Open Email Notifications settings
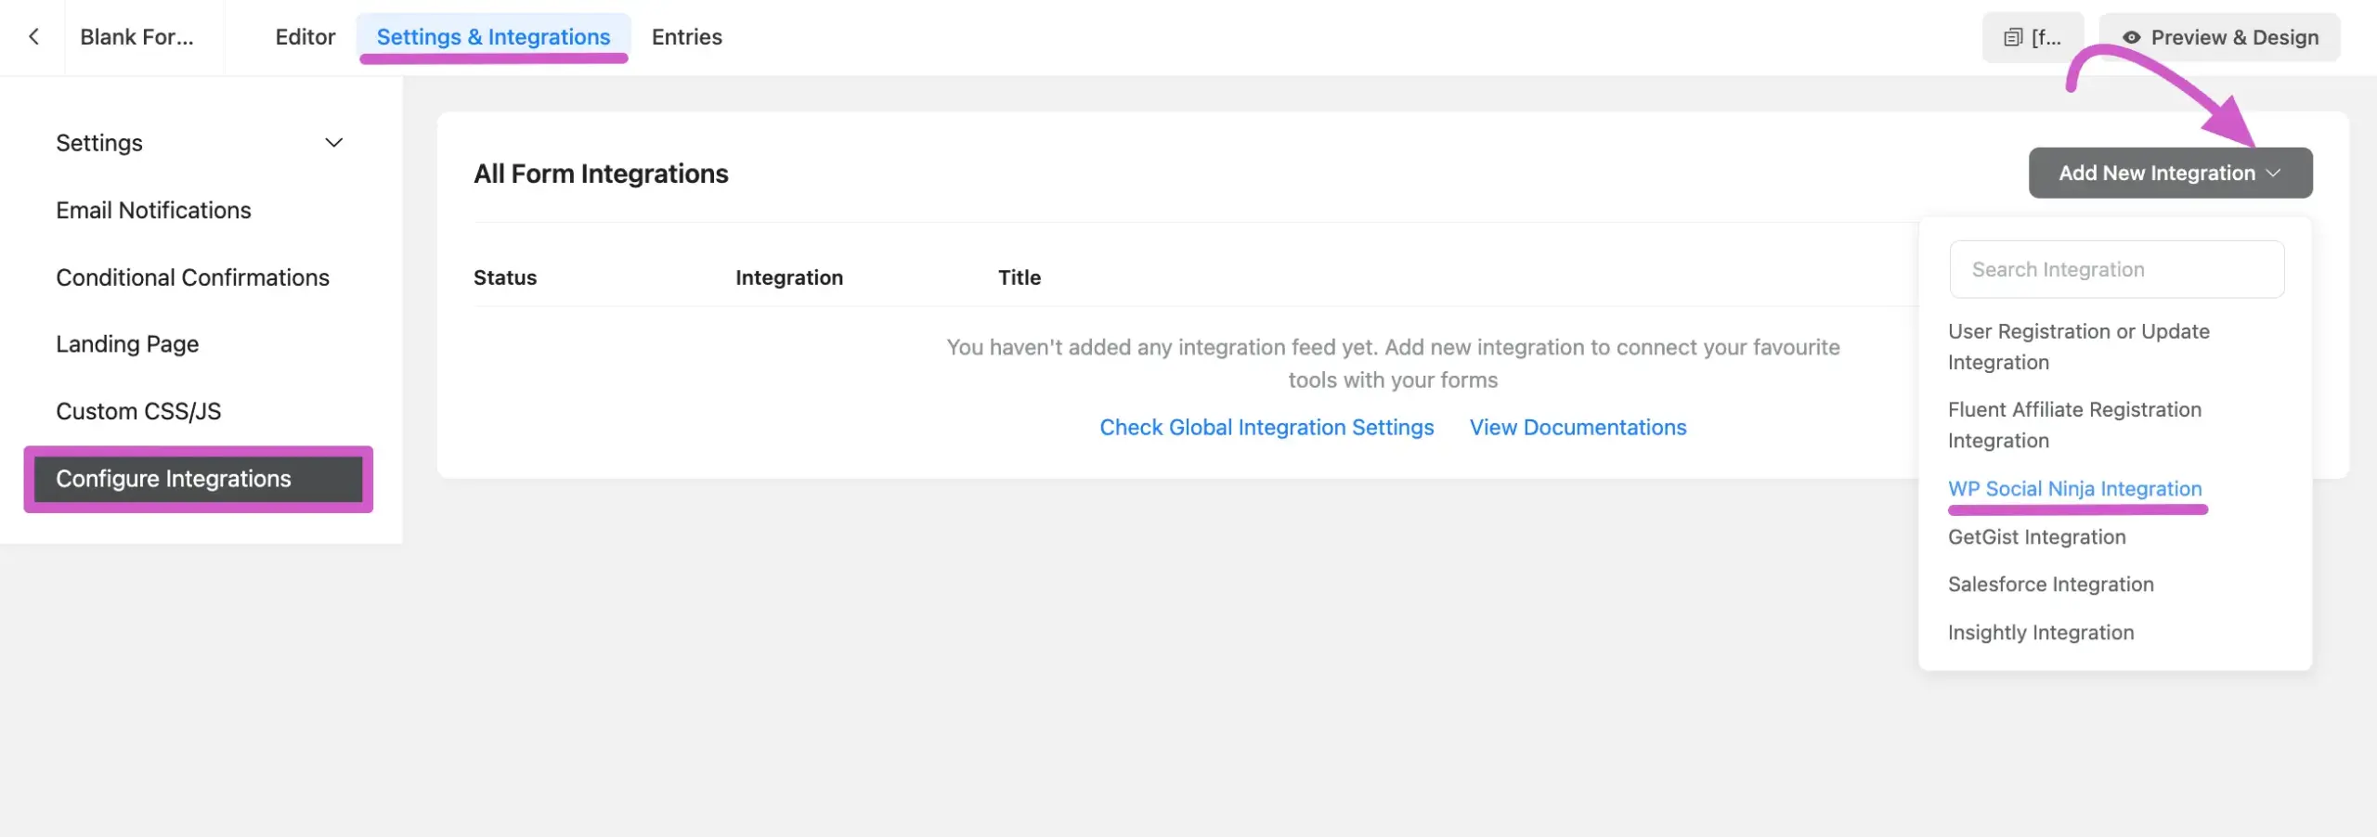The width and height of the screenshot is (2377, 837). (x=153, y=210)
